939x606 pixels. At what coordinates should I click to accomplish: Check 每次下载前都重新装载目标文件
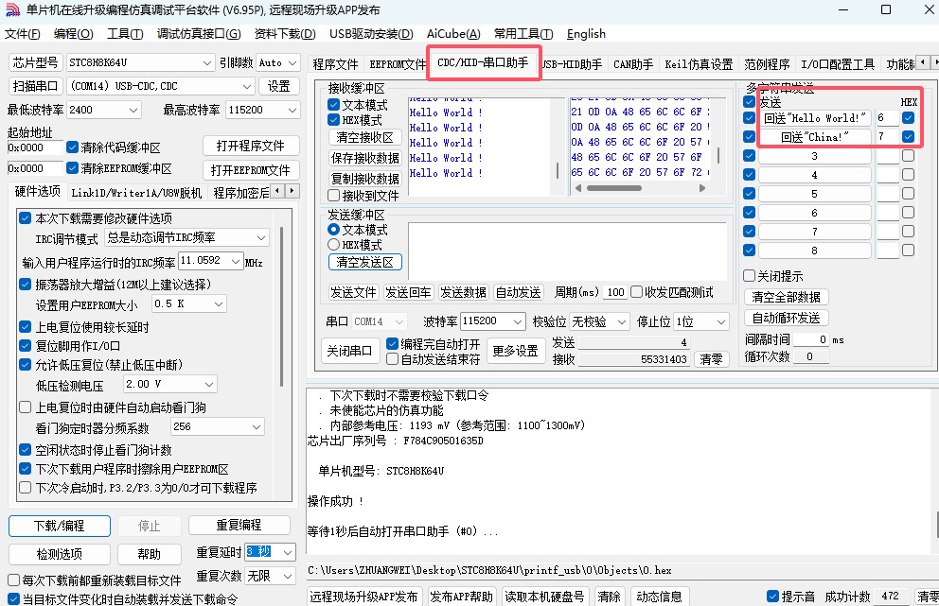[x=14, y=580]
